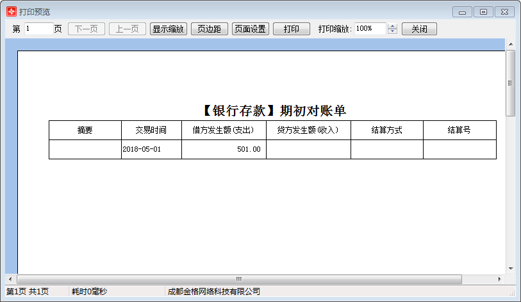Click the 打印缩放 100% input box

point(370,29)
